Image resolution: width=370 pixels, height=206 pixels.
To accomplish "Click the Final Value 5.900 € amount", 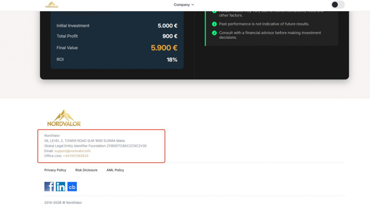I will coord(164,48).
